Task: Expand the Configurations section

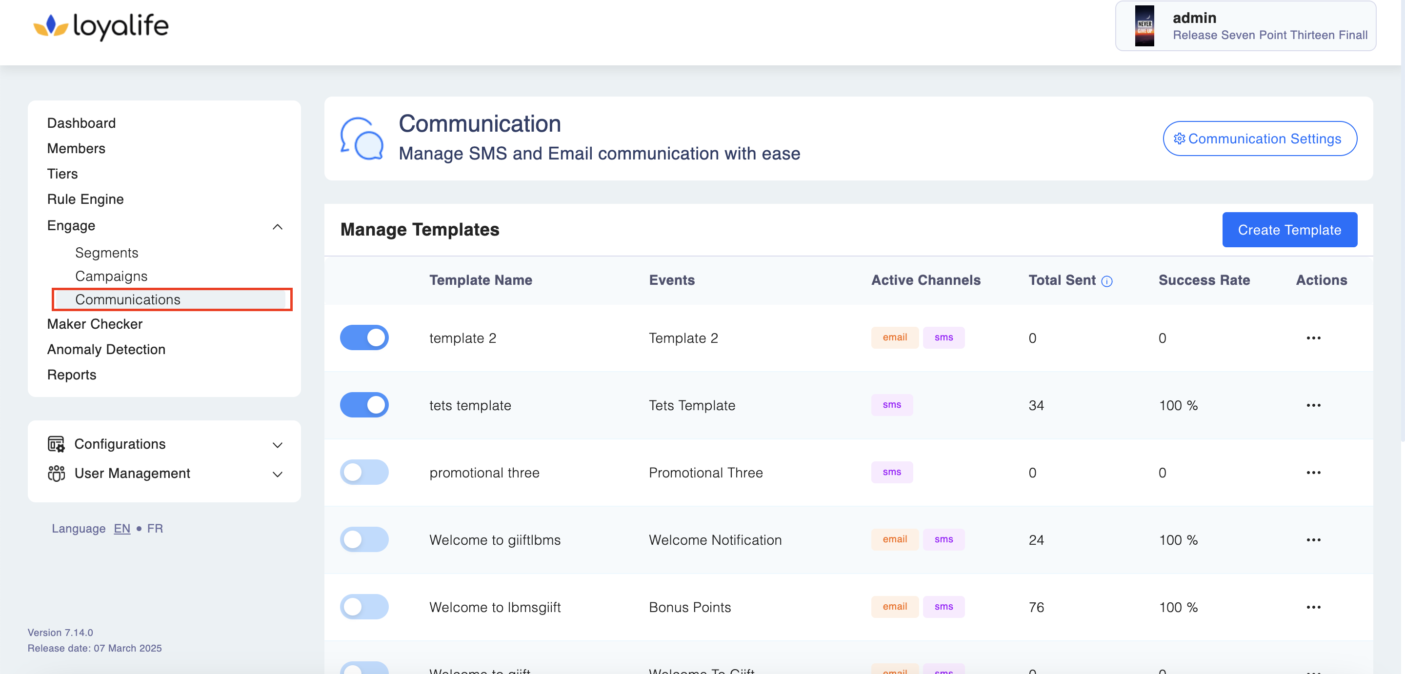Action: point(277,444)
